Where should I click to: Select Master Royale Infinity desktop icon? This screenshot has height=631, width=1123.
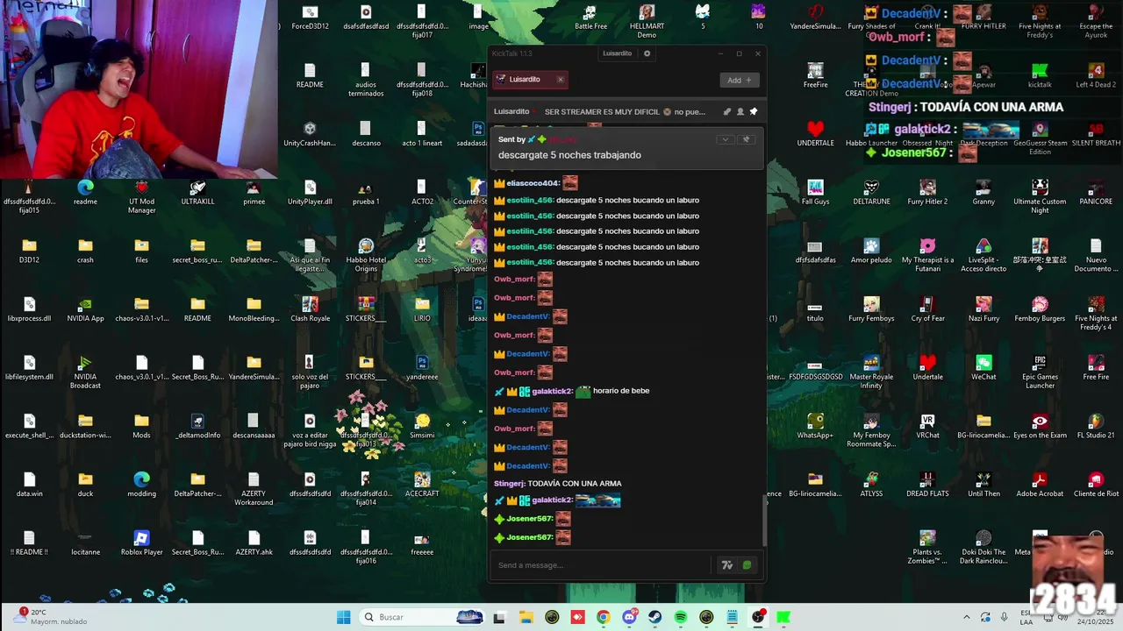(x=871, y=372)
